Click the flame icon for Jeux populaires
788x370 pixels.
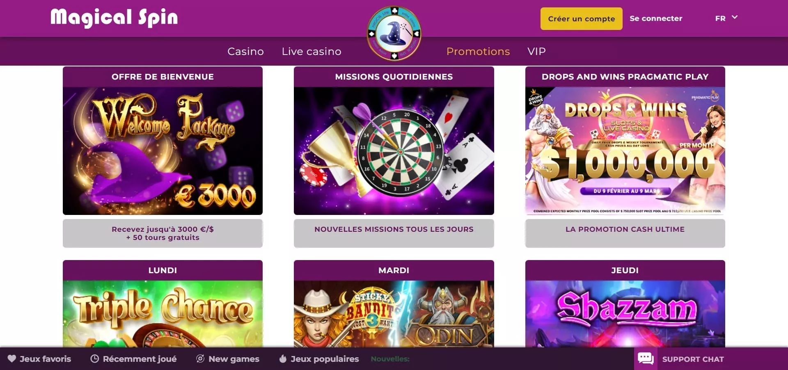pyautogui.click(x=283, y=359)
